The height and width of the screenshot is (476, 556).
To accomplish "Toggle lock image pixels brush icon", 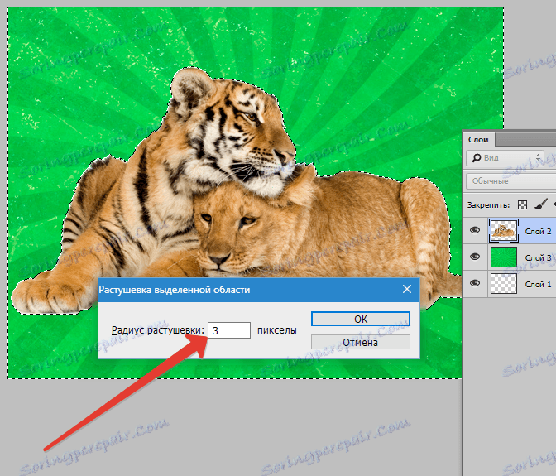I will point(540,204).
